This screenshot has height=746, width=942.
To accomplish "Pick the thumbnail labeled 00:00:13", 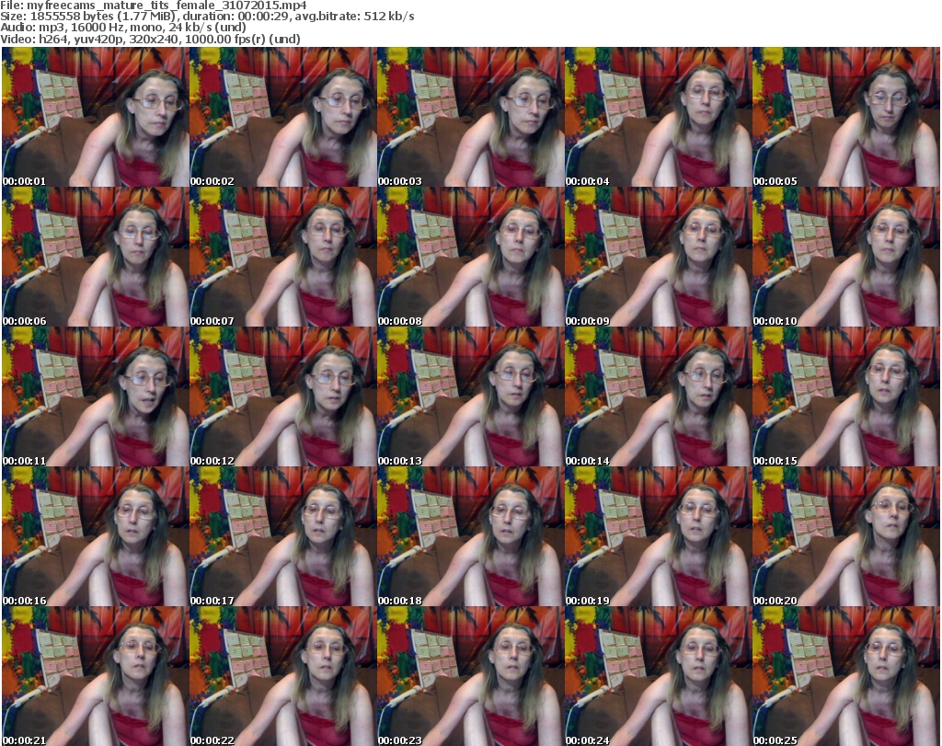I will (470, 397).
